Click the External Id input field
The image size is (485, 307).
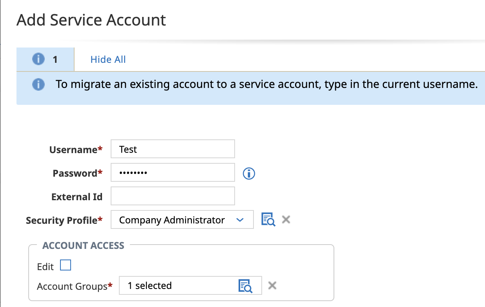pos(173,196)
